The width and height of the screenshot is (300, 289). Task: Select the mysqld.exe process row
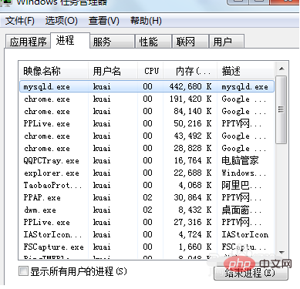click(147, 86)
